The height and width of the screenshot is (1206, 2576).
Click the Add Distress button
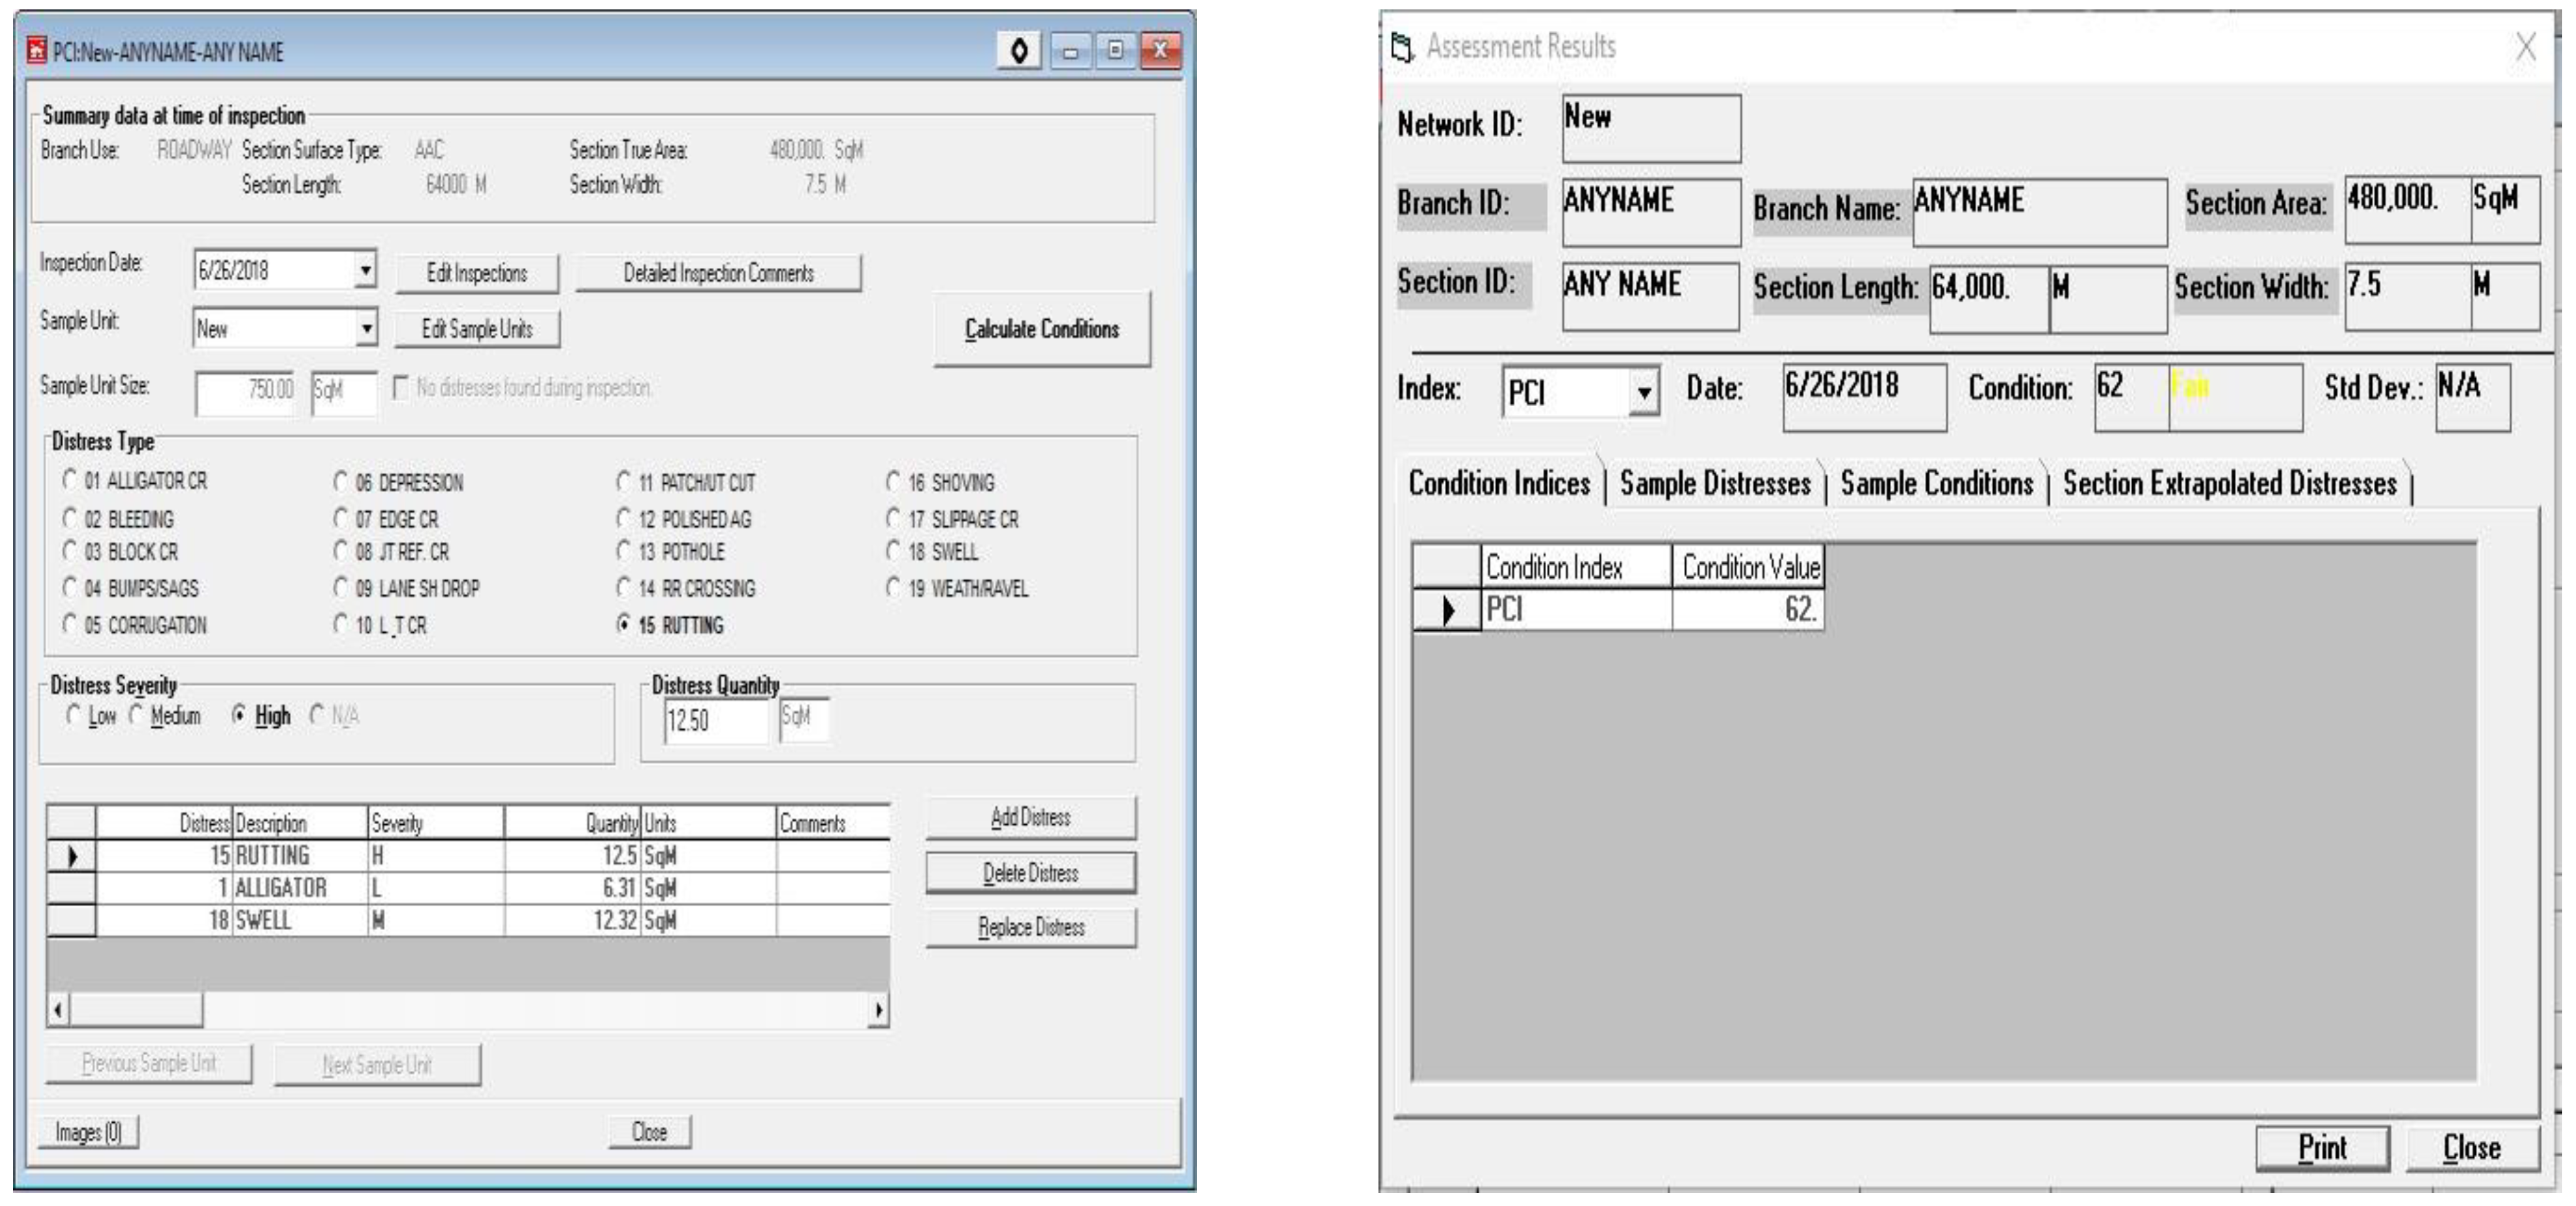(1030, 818)
